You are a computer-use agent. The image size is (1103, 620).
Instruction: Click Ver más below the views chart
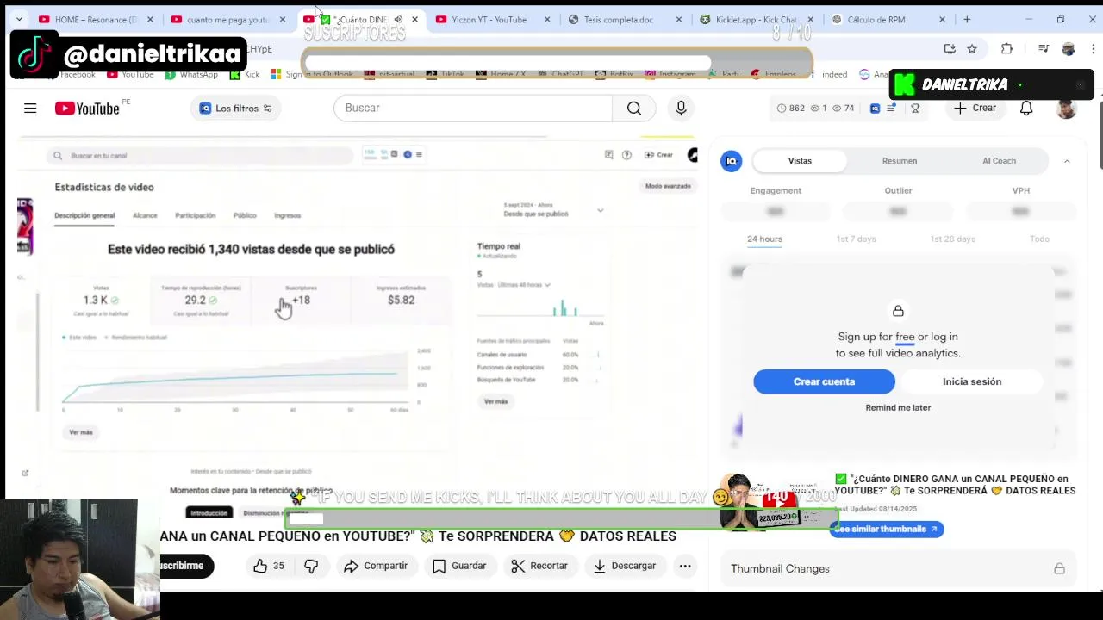(x=81, y=432)
